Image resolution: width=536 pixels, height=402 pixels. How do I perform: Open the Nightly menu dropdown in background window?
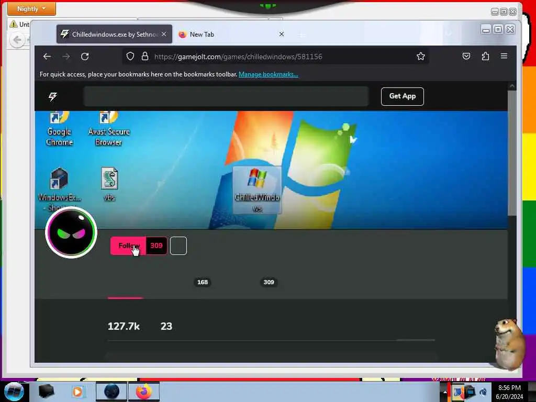[31, 8]
